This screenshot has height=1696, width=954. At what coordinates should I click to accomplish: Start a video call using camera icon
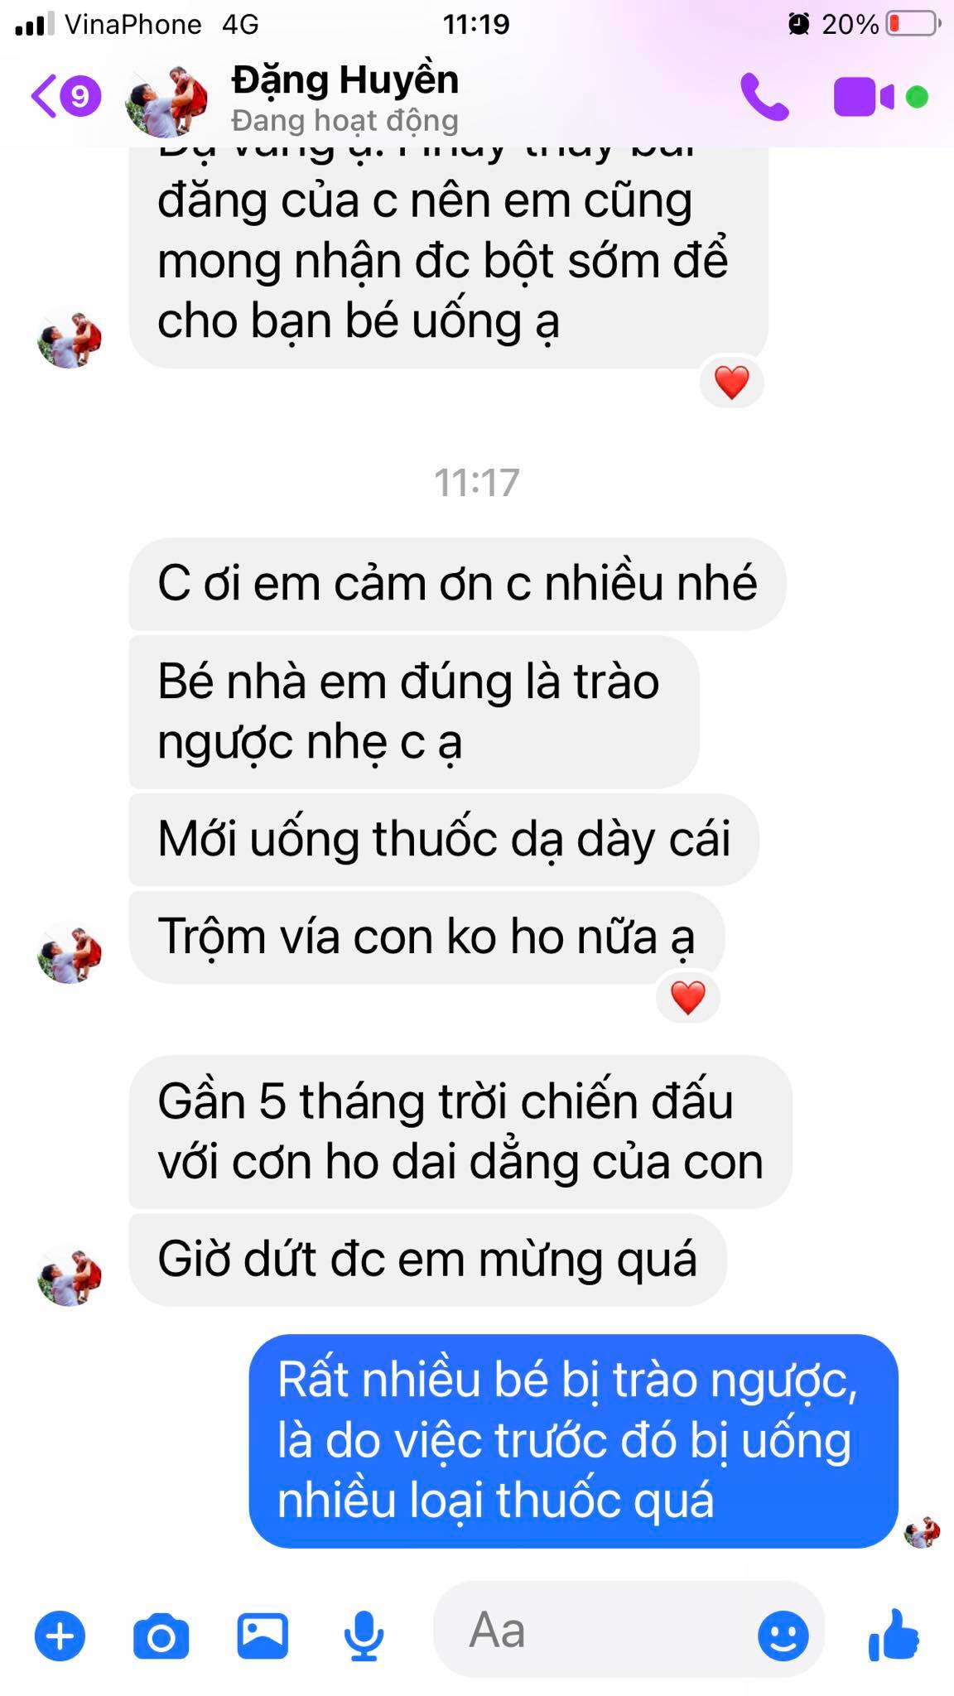(863, 98)
